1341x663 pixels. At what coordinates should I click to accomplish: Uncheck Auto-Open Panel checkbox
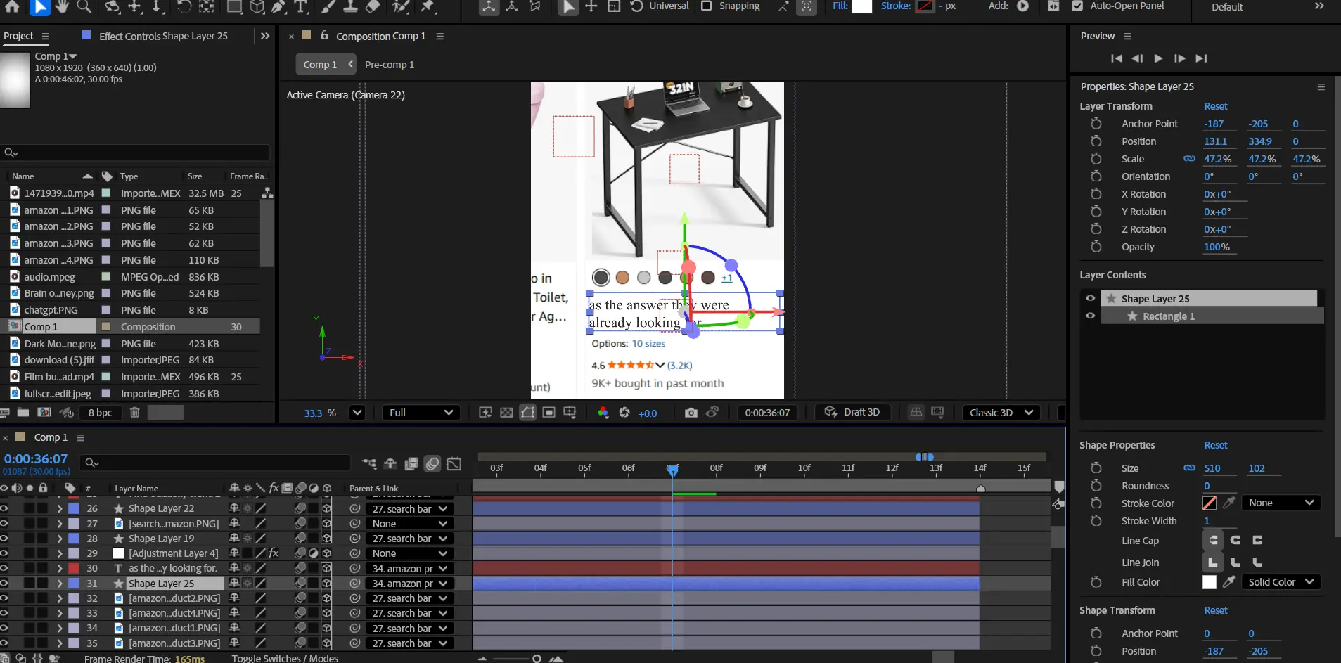[x=1077, y=6]
